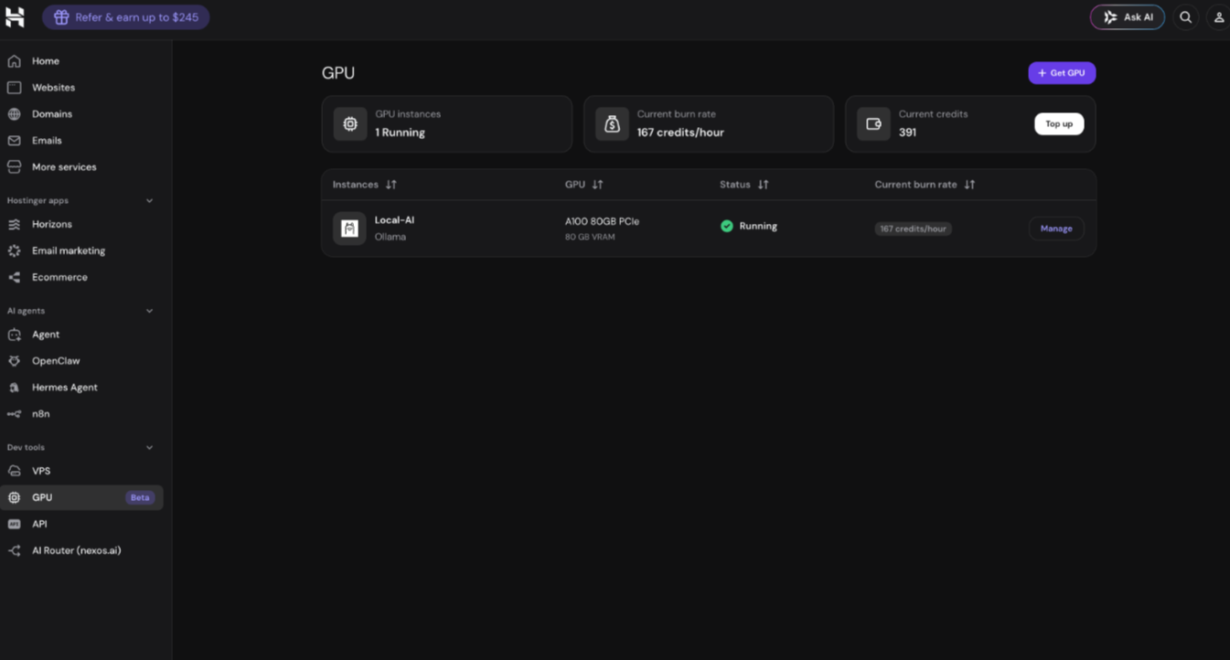
Task: Open the Local-AI instance name link
Action: coord(394,220)
